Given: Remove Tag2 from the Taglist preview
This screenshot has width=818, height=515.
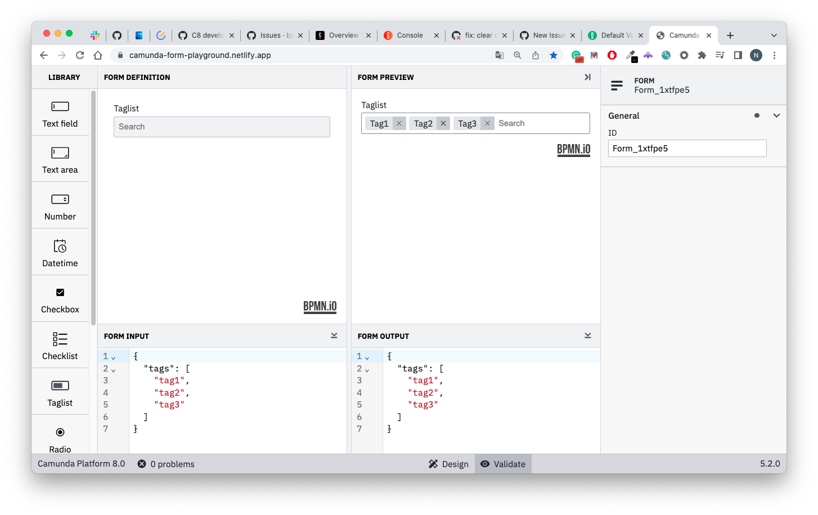Looking at the screenshot, I should pos(443,123).
